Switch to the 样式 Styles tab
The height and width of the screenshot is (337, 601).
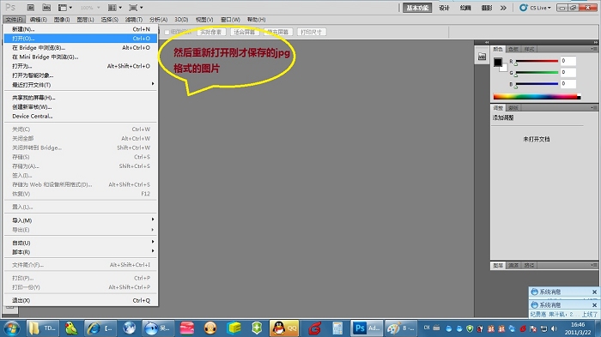(530, 49)
